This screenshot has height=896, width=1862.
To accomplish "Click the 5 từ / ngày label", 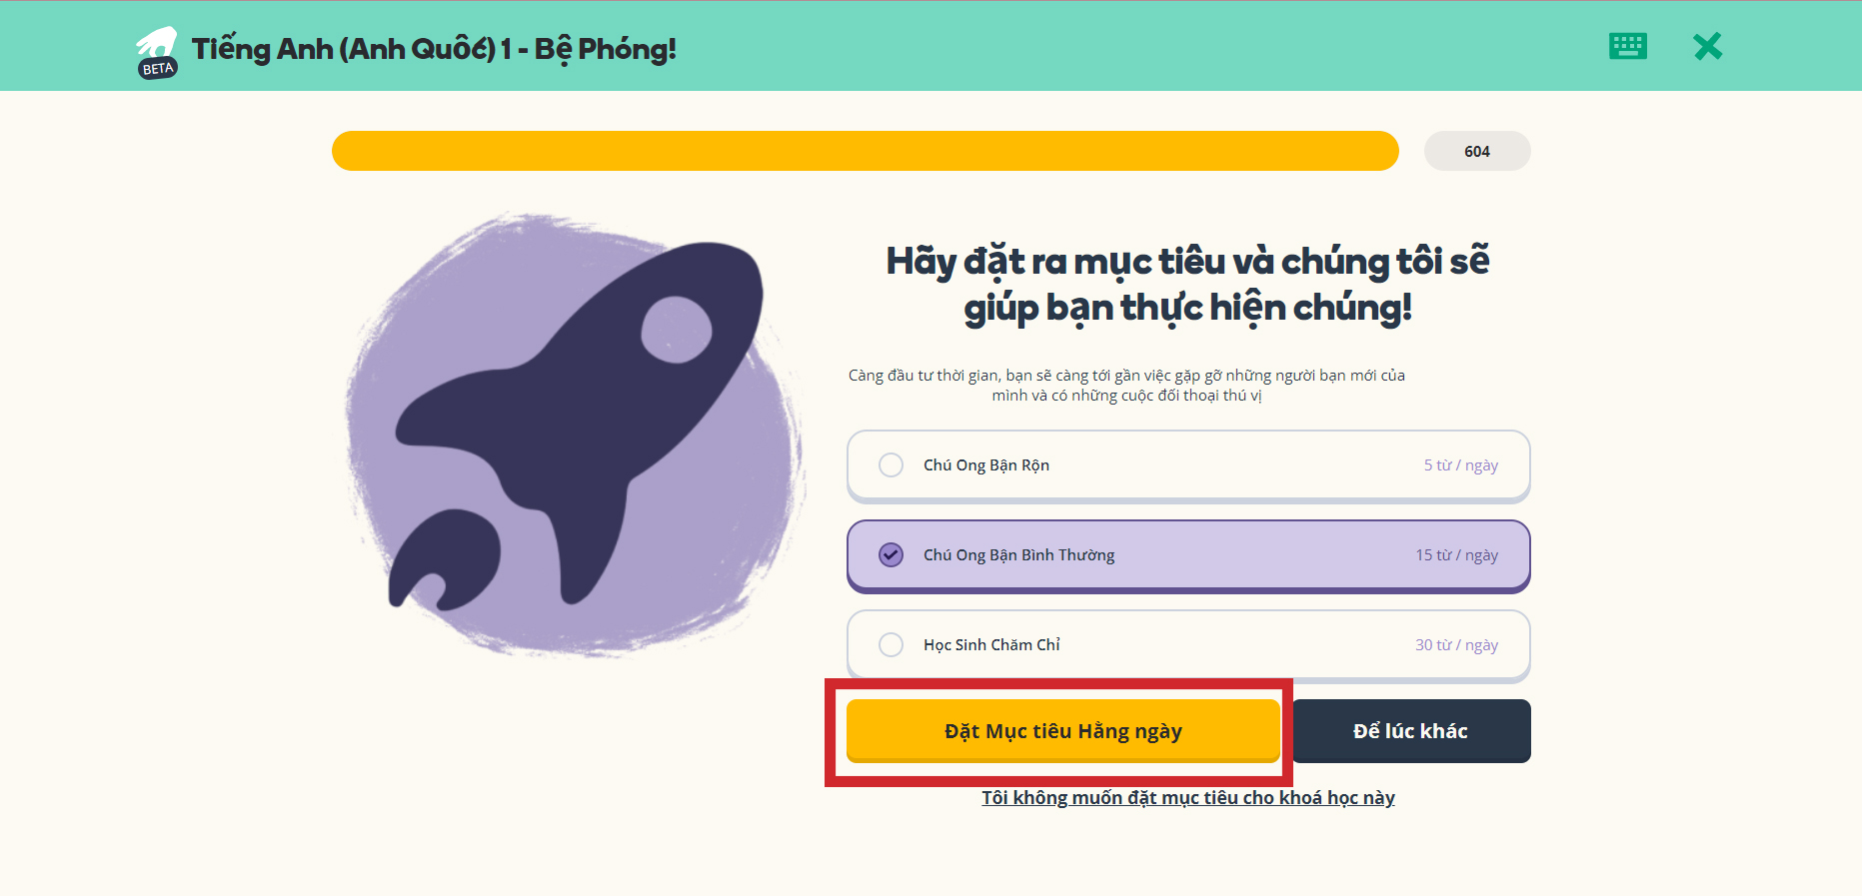I will tap(1460, 464).
